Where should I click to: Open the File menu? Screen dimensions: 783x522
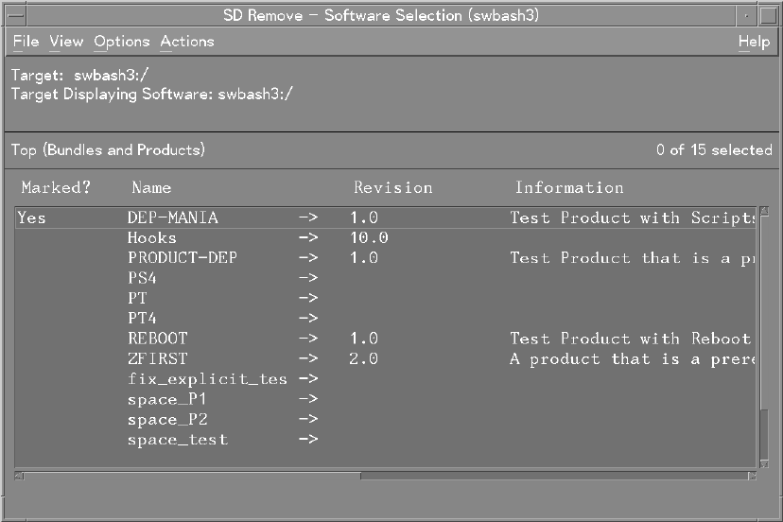26,42
